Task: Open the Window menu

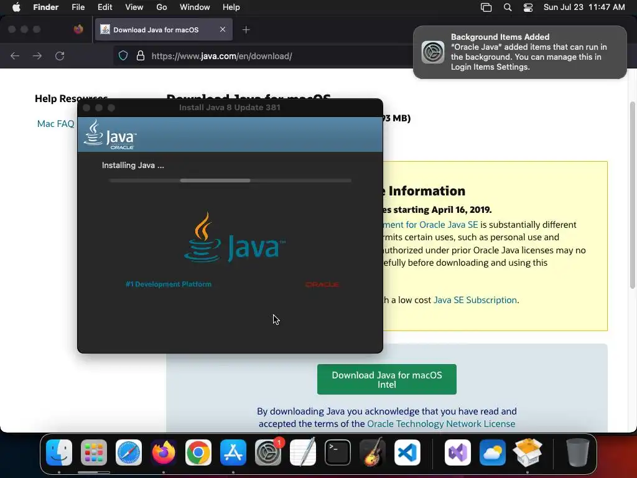Action: pos(195,7)
